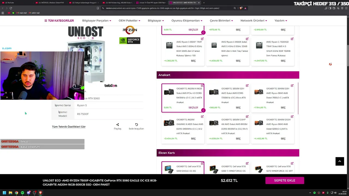Open Google Chrome from the taskbar

(x=16, y=193)
